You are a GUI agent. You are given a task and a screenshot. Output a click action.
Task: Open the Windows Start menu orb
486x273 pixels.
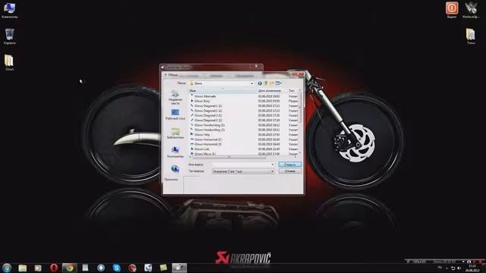(x=7, y=268)
